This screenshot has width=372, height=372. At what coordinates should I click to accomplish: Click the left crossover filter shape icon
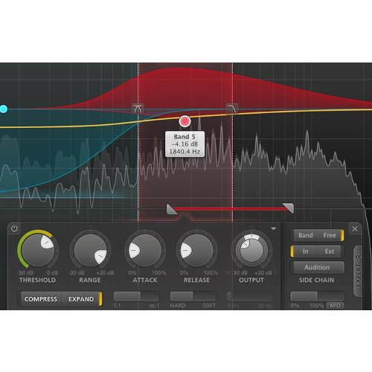(138, 109)
